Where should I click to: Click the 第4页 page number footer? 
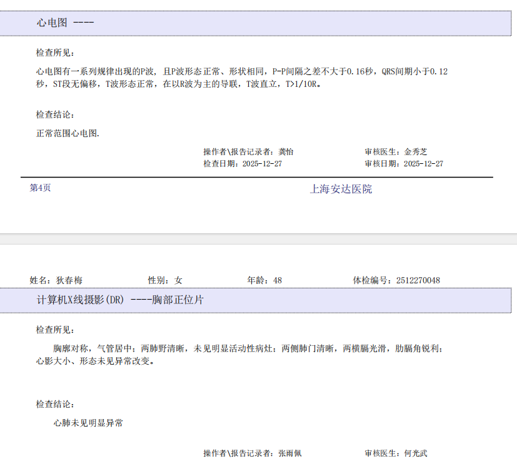[x=41, y=188]
